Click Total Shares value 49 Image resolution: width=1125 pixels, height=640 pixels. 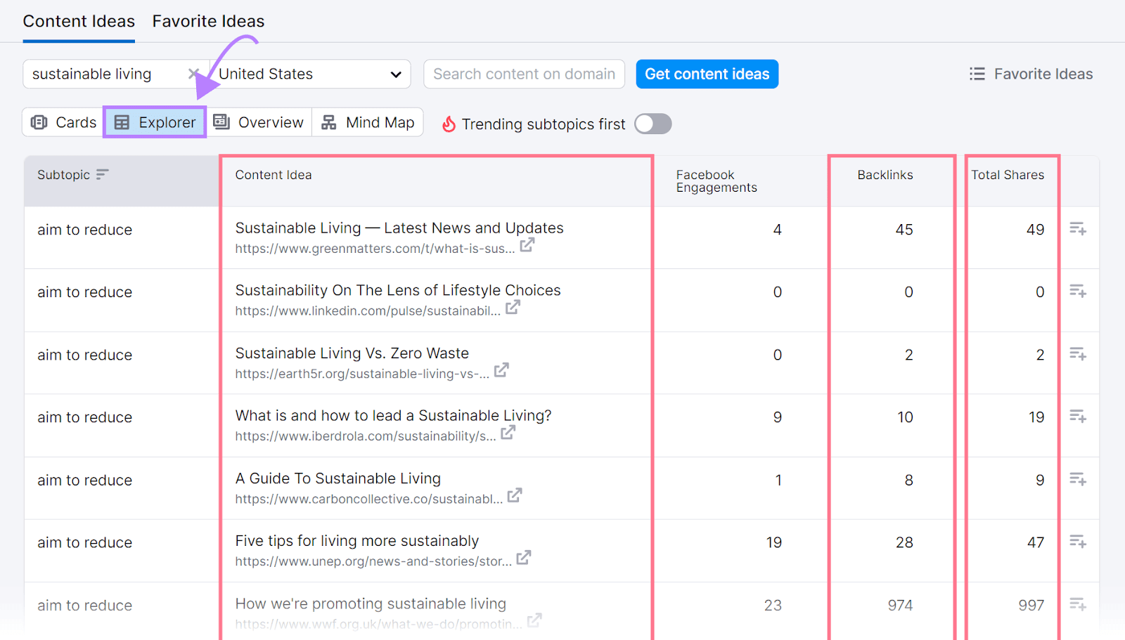click(x=1035, y=230)
